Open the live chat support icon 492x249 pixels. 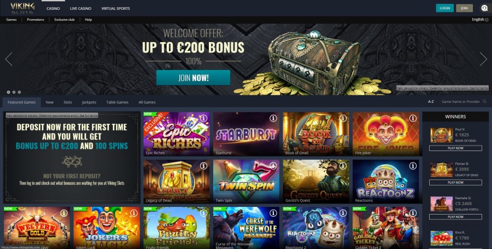(x=484, y=8)
